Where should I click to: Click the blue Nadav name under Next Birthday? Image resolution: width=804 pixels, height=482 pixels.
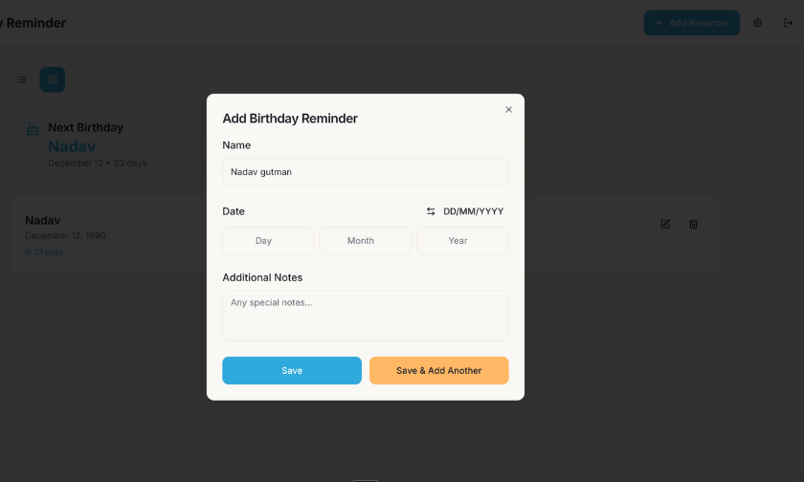(x=72, y=146)
